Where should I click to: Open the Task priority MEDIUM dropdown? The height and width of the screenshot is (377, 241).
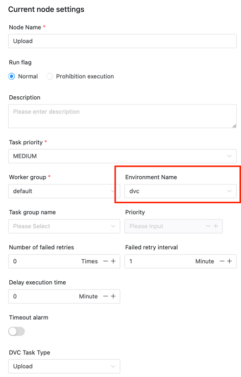[122, 156]
